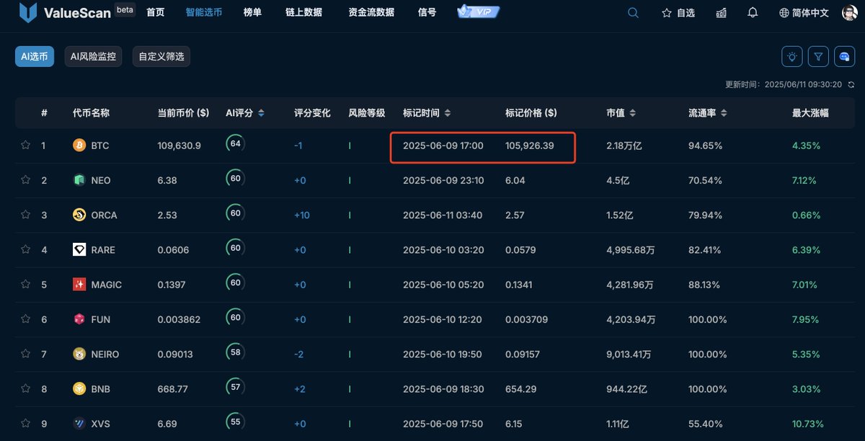Favorite FUN with its star
Screen dimensions: 865x441
click(x=26, y=318)
